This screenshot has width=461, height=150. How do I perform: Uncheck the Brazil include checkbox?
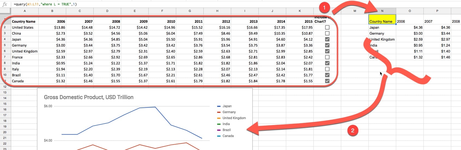point(327,75)
